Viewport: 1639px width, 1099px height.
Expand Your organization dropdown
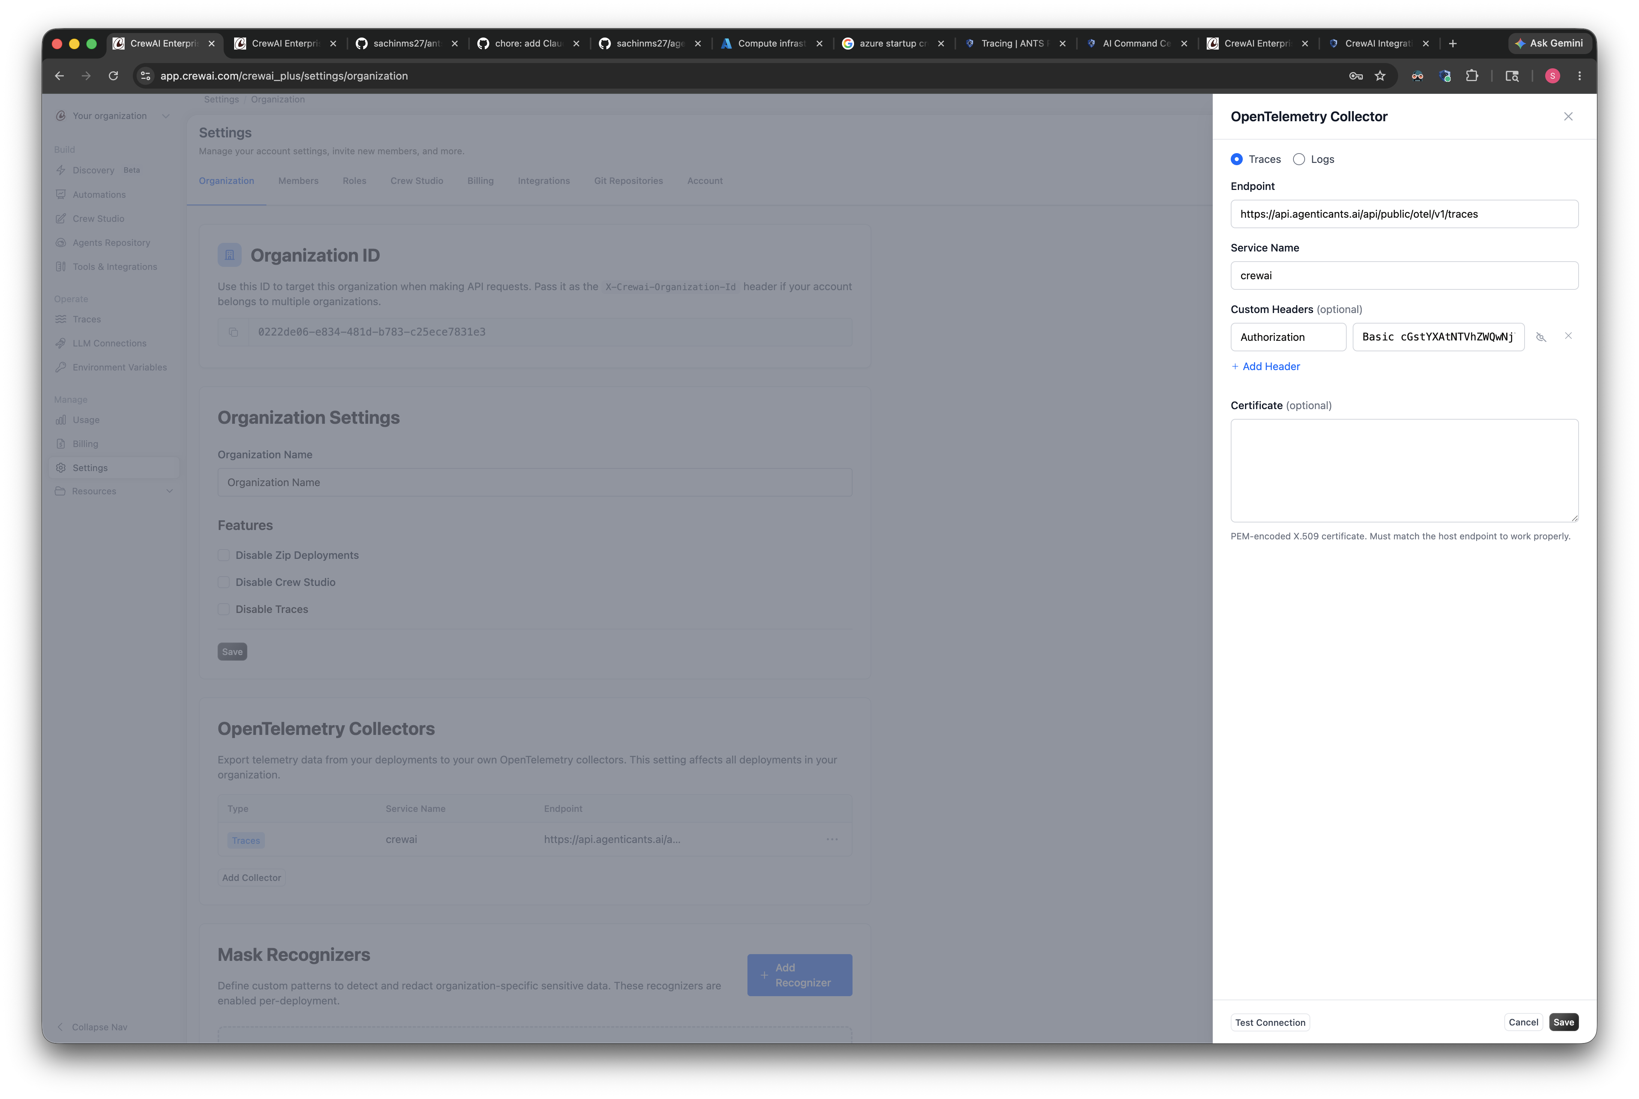point(113,116)
